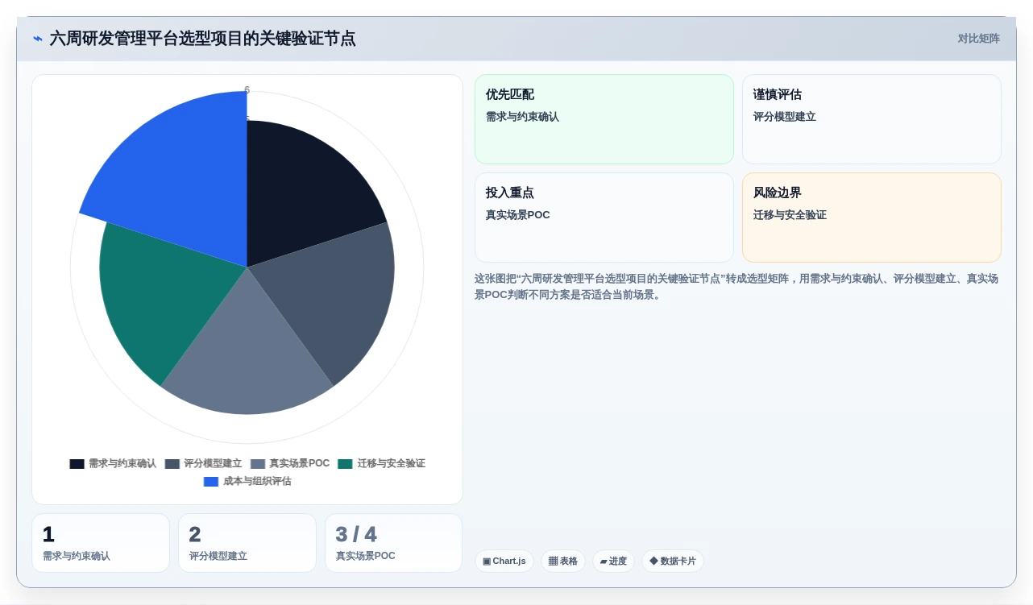Click the legend text 评分模型建立
The height and width of the screenshot is (605, 1033).
(213, 464)
